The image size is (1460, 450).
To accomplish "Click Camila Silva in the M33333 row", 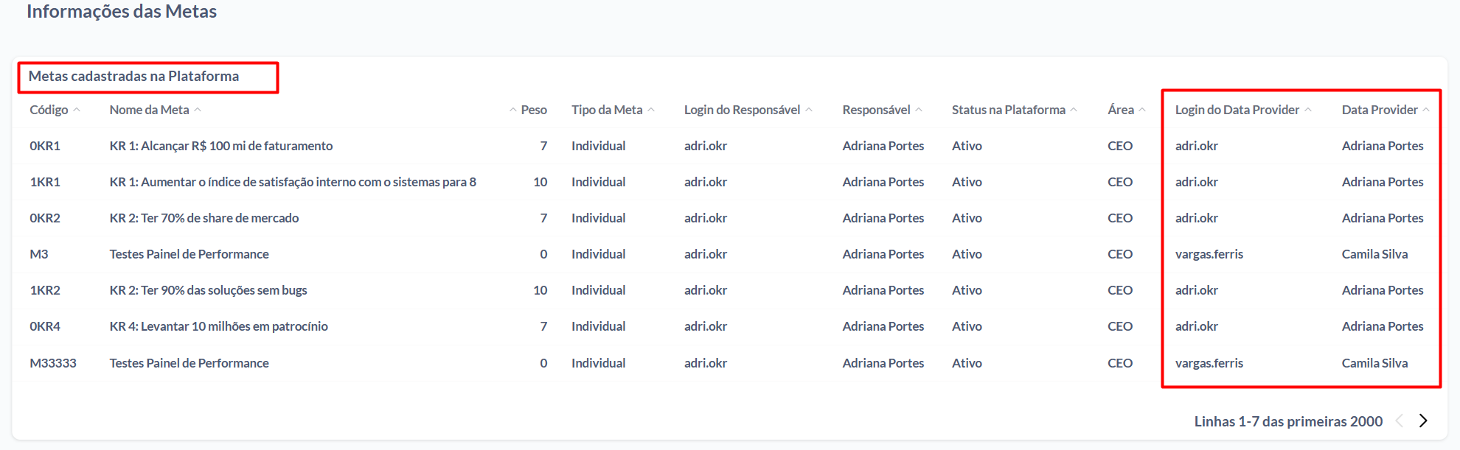I will (1374, 363).
